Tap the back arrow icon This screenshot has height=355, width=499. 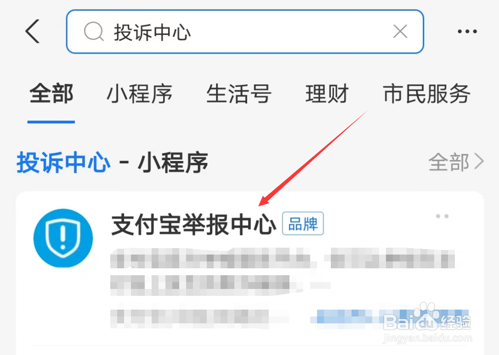pos(33,31)
